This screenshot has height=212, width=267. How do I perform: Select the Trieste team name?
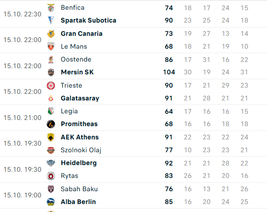(71, 85)
